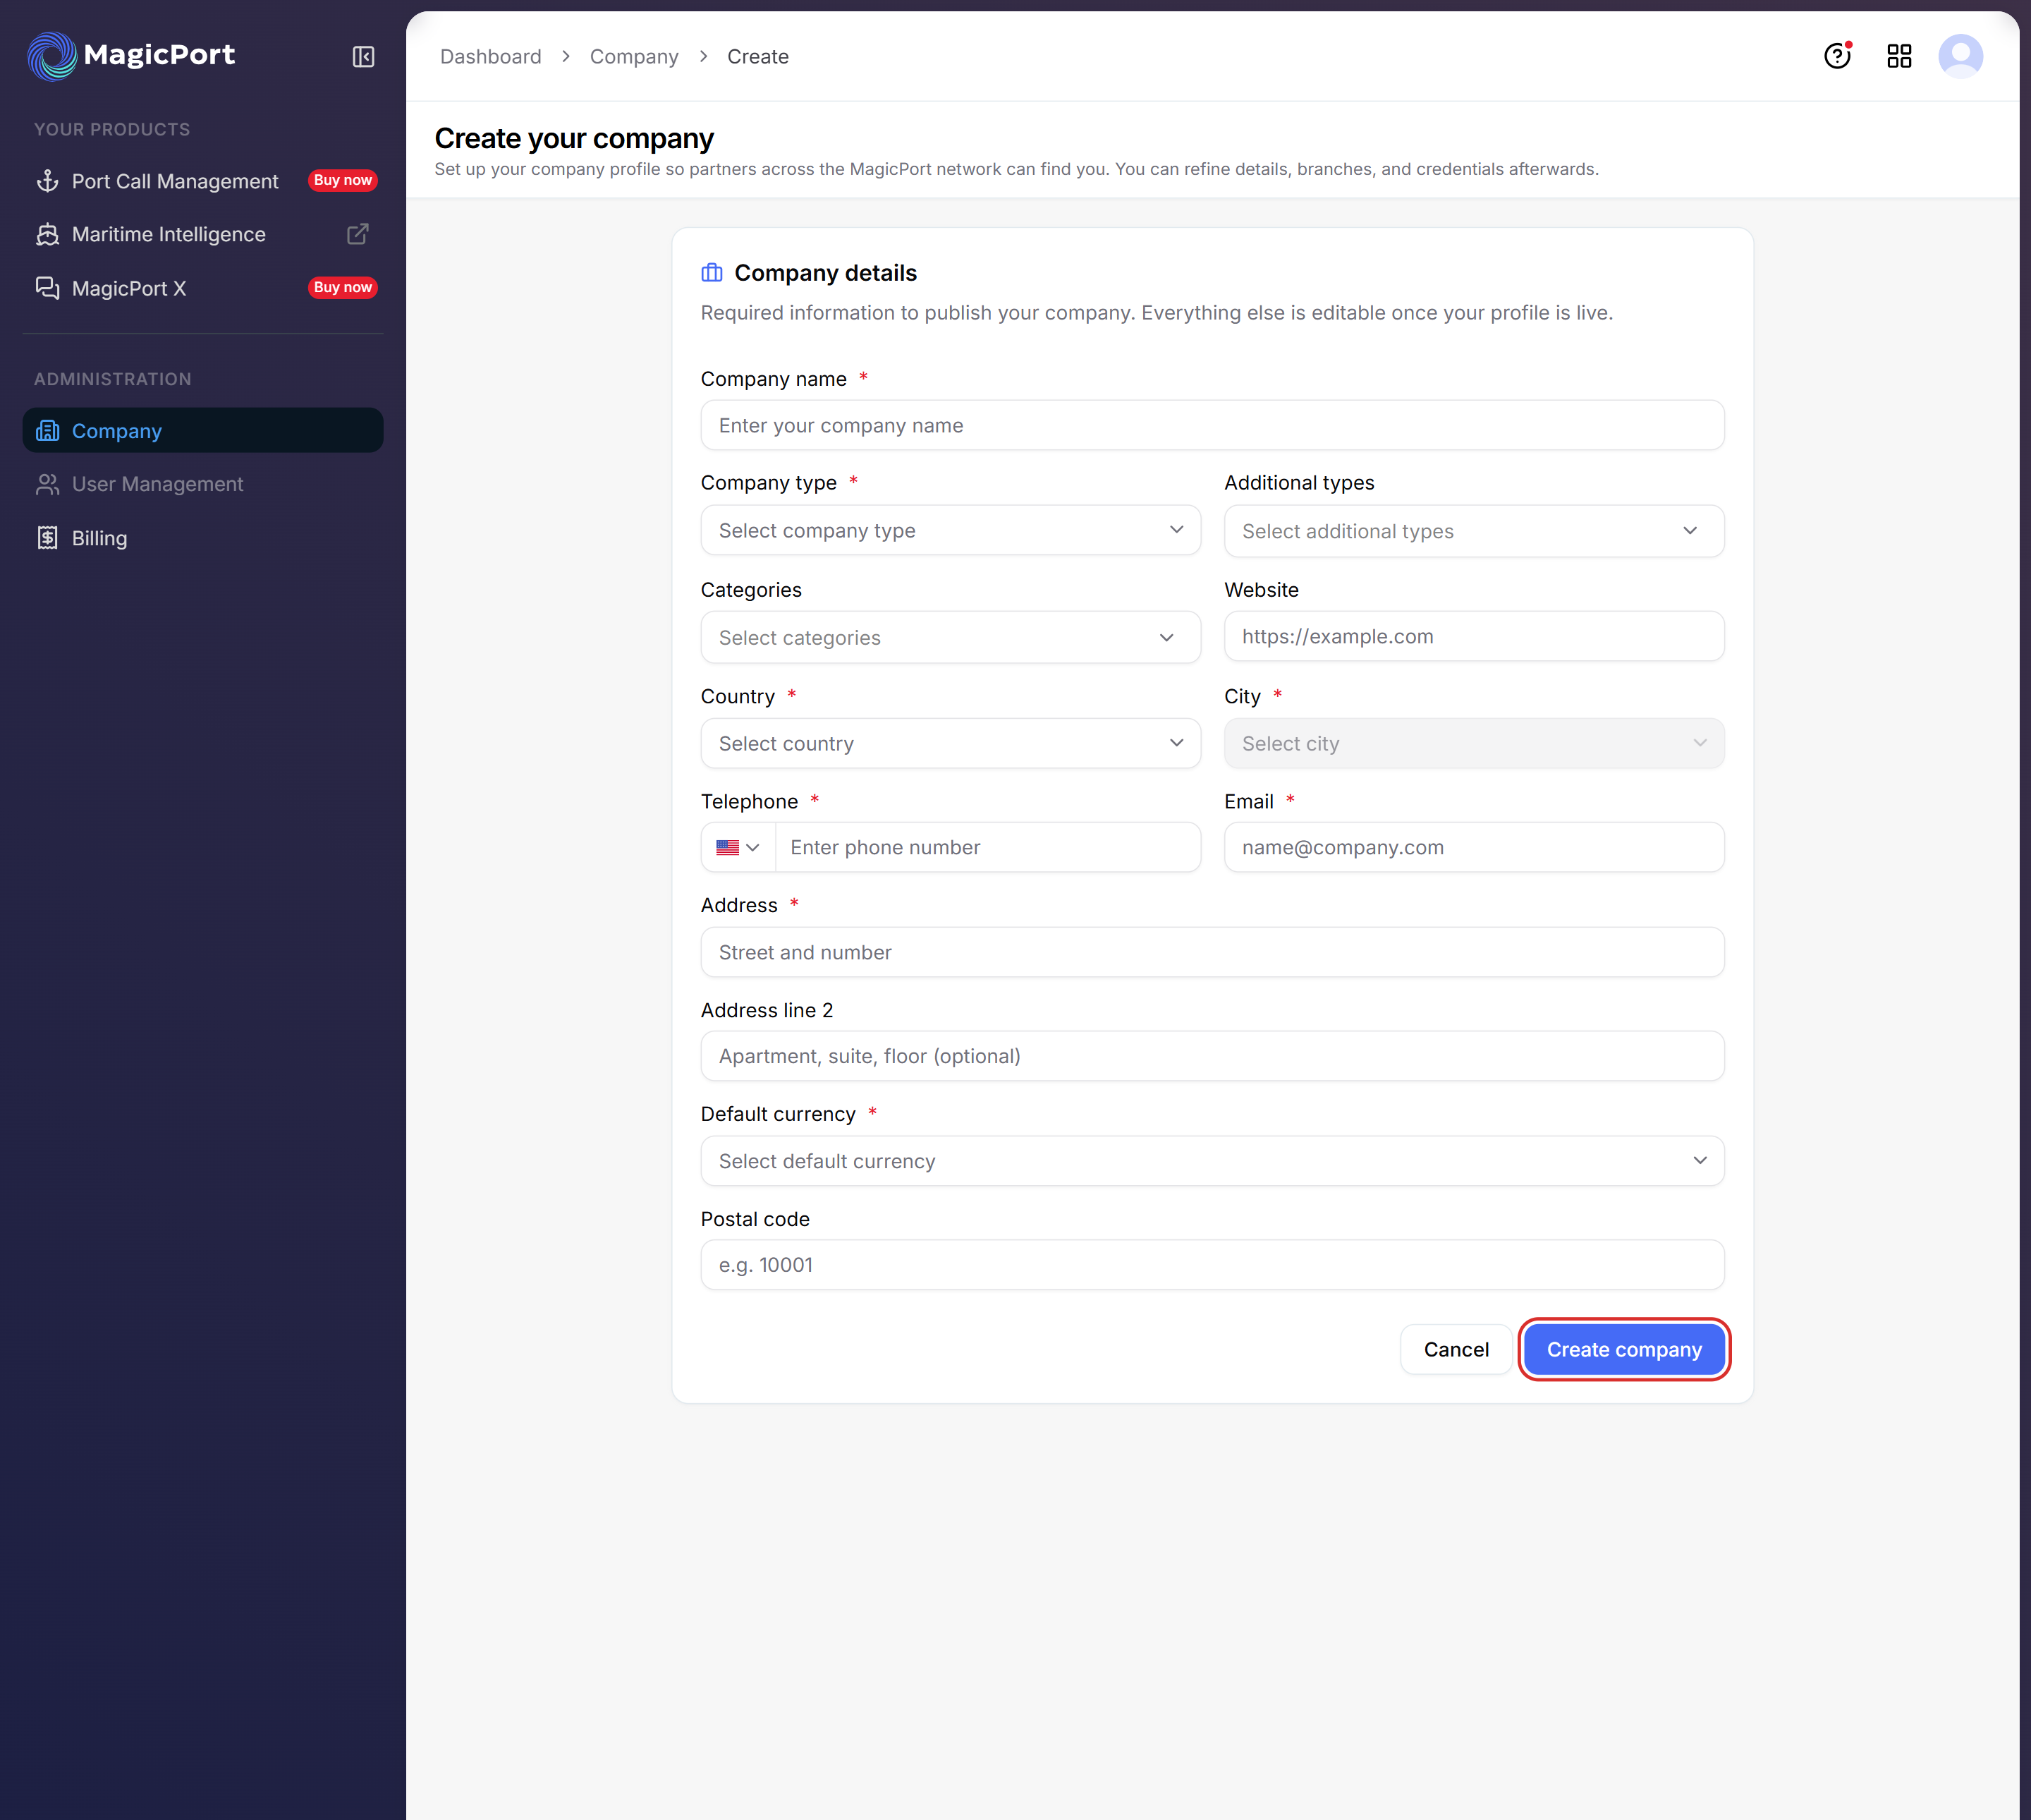
Task: Collapse the sidebar panel icon
Action: pos(362,57)
